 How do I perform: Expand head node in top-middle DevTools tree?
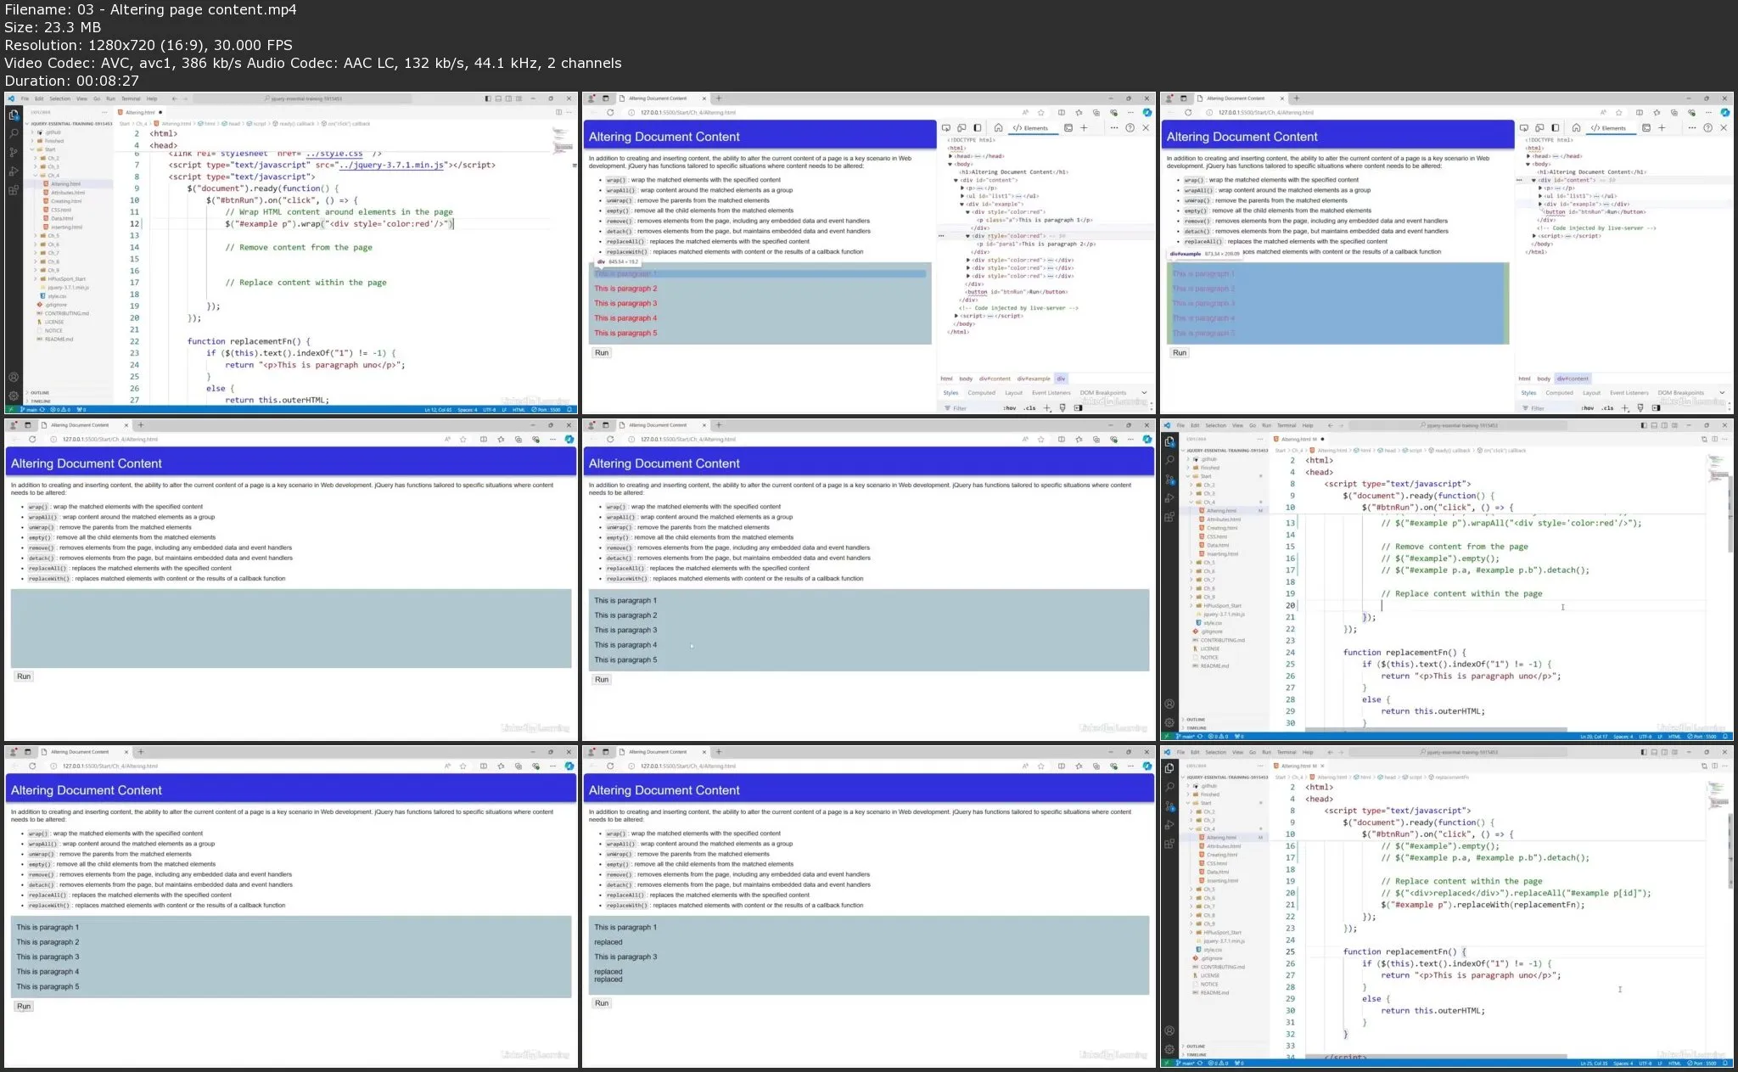tap(950, 156)
